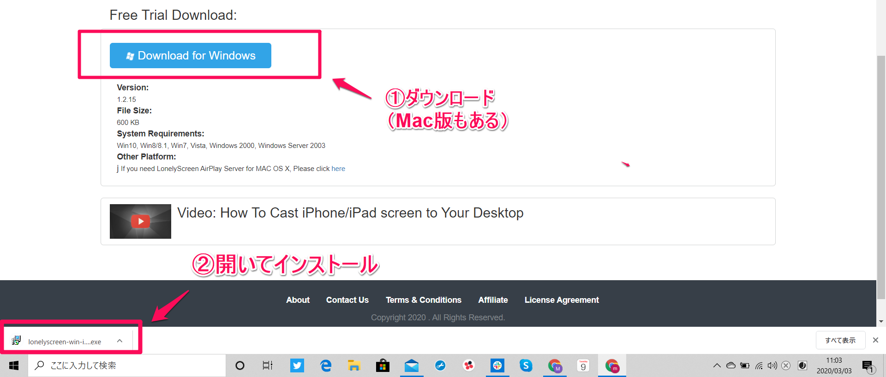
Task: Follow the 'here' link for MAC OS X
Action: pos(338,169)
